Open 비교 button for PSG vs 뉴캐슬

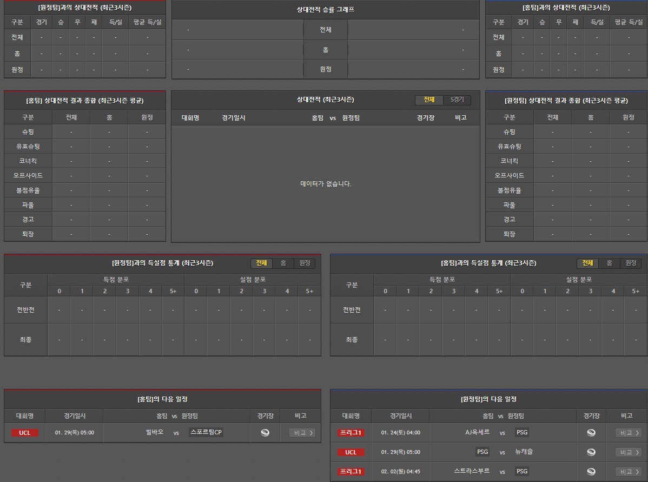click(x=628, y=452)
